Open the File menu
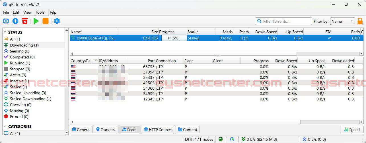 [x=6, y=12]
